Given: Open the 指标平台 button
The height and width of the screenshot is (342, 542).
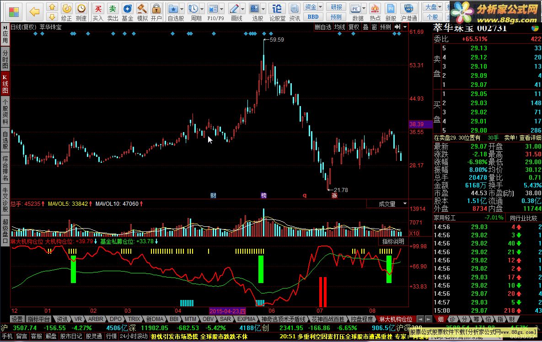Looking at the screenshot, I should point(39,319).
